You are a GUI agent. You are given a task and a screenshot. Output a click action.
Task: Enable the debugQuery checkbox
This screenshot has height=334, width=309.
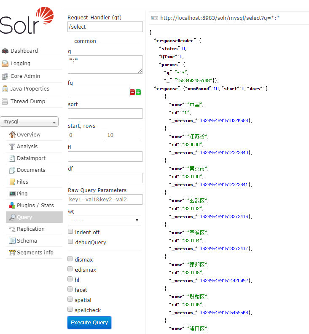(70, 242)
